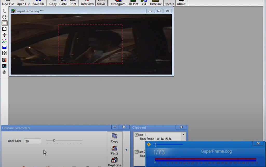Open the 3D Plot window

coord(133,3)
